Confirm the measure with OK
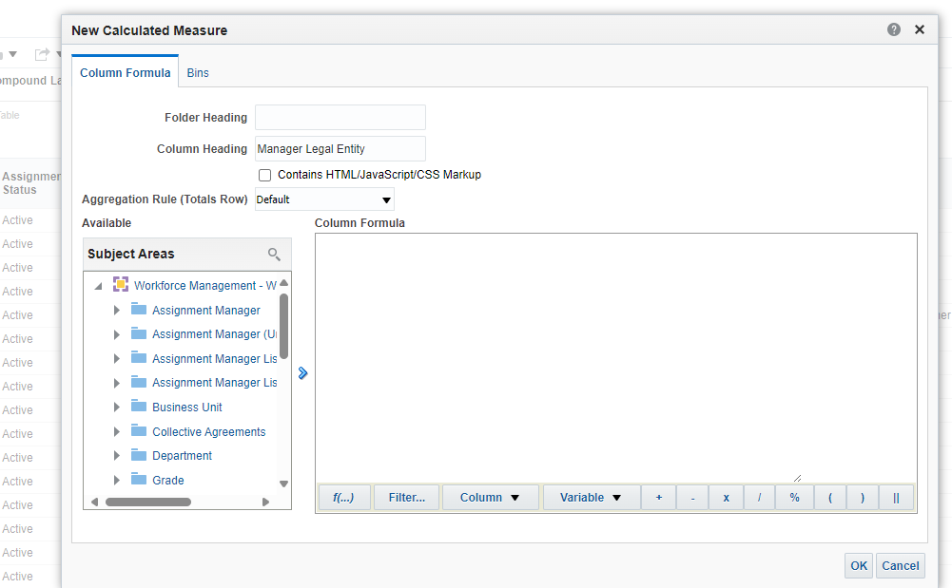The height and width of the screenshot is (588, 952). (x=858, y=565)
